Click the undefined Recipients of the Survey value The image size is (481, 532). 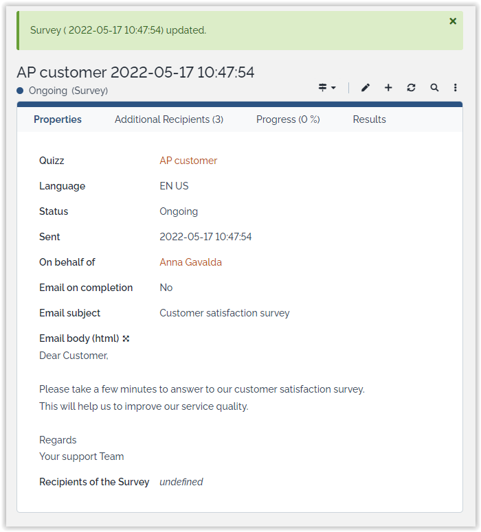(x=181, y=482)
